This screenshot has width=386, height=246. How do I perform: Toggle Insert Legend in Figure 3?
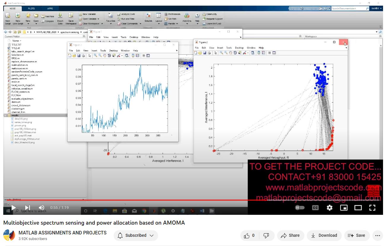click(138, 56)
